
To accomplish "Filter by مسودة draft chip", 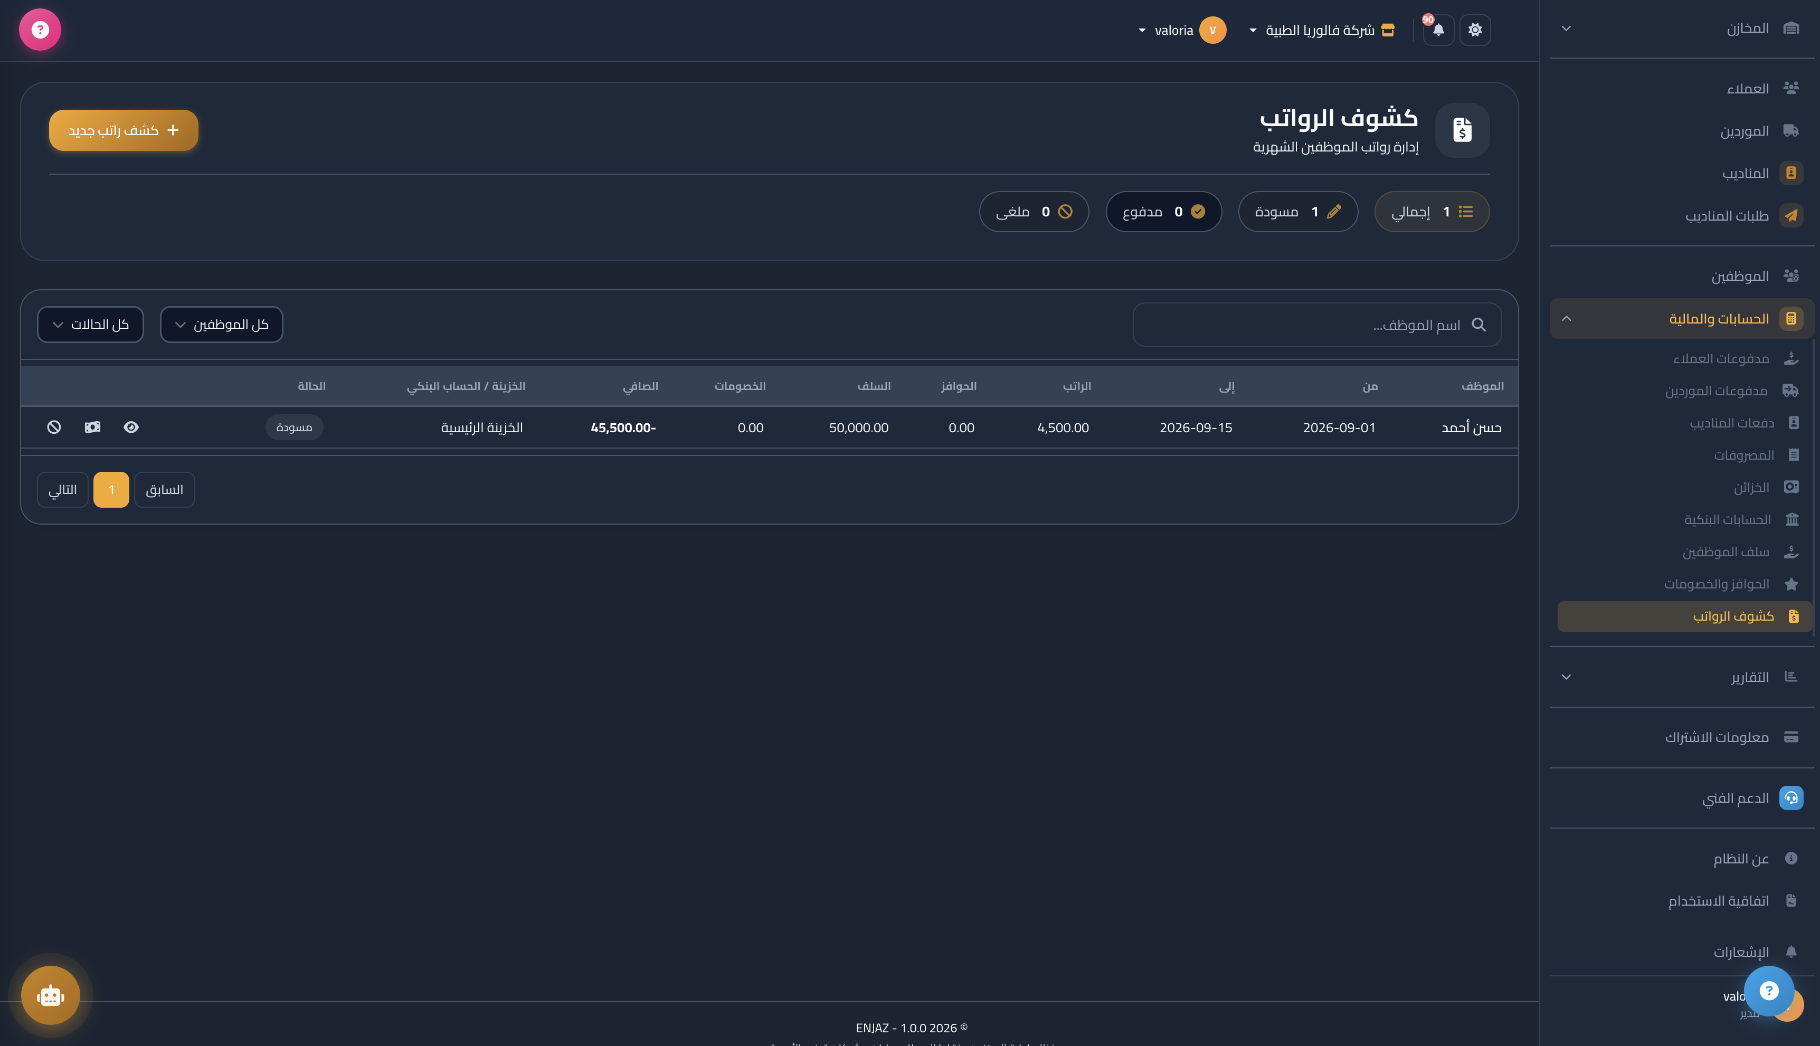I will pyautogui.click(x=1297, y=212).
